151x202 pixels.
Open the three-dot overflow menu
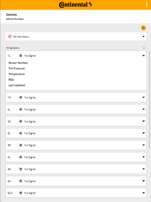[x=147, y=5]
